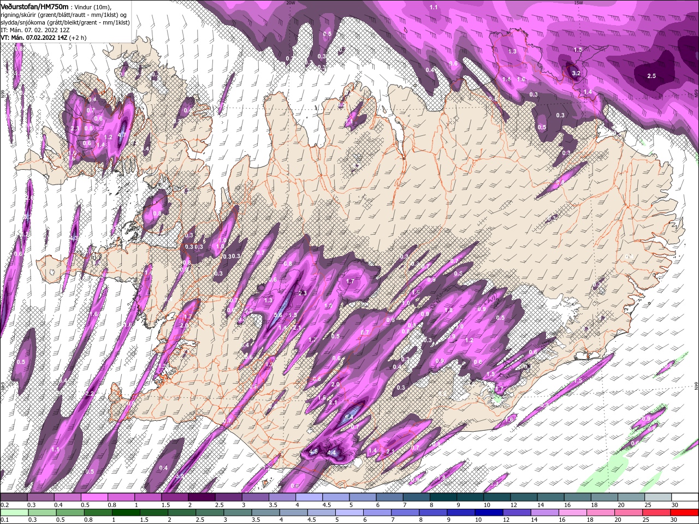
Task: Select top legend swatch between 10 and 12
Action: [x=496, y=497]
